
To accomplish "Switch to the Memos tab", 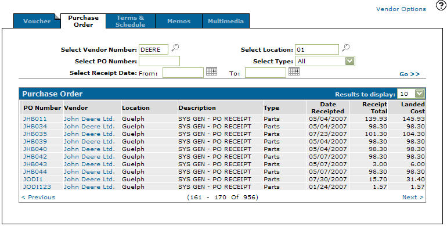I will pyautogui.click(x=179, y=21).
